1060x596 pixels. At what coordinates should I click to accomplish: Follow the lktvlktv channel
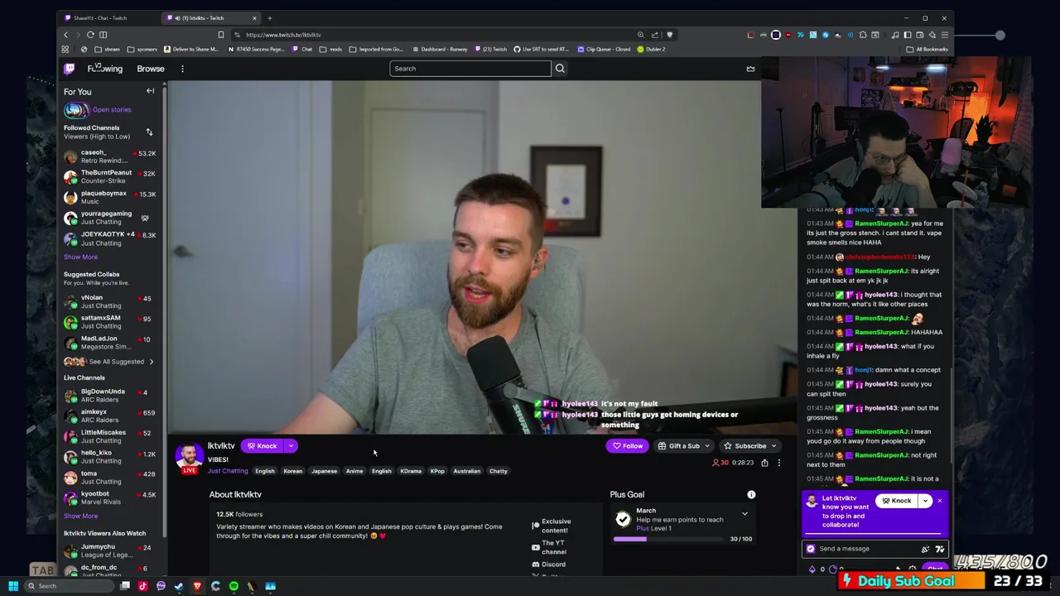click(627, 446)
